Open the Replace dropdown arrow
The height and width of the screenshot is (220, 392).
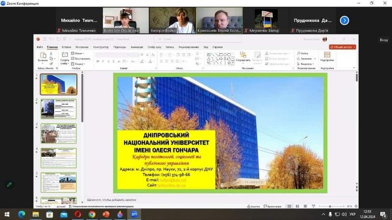pos(314,59)
